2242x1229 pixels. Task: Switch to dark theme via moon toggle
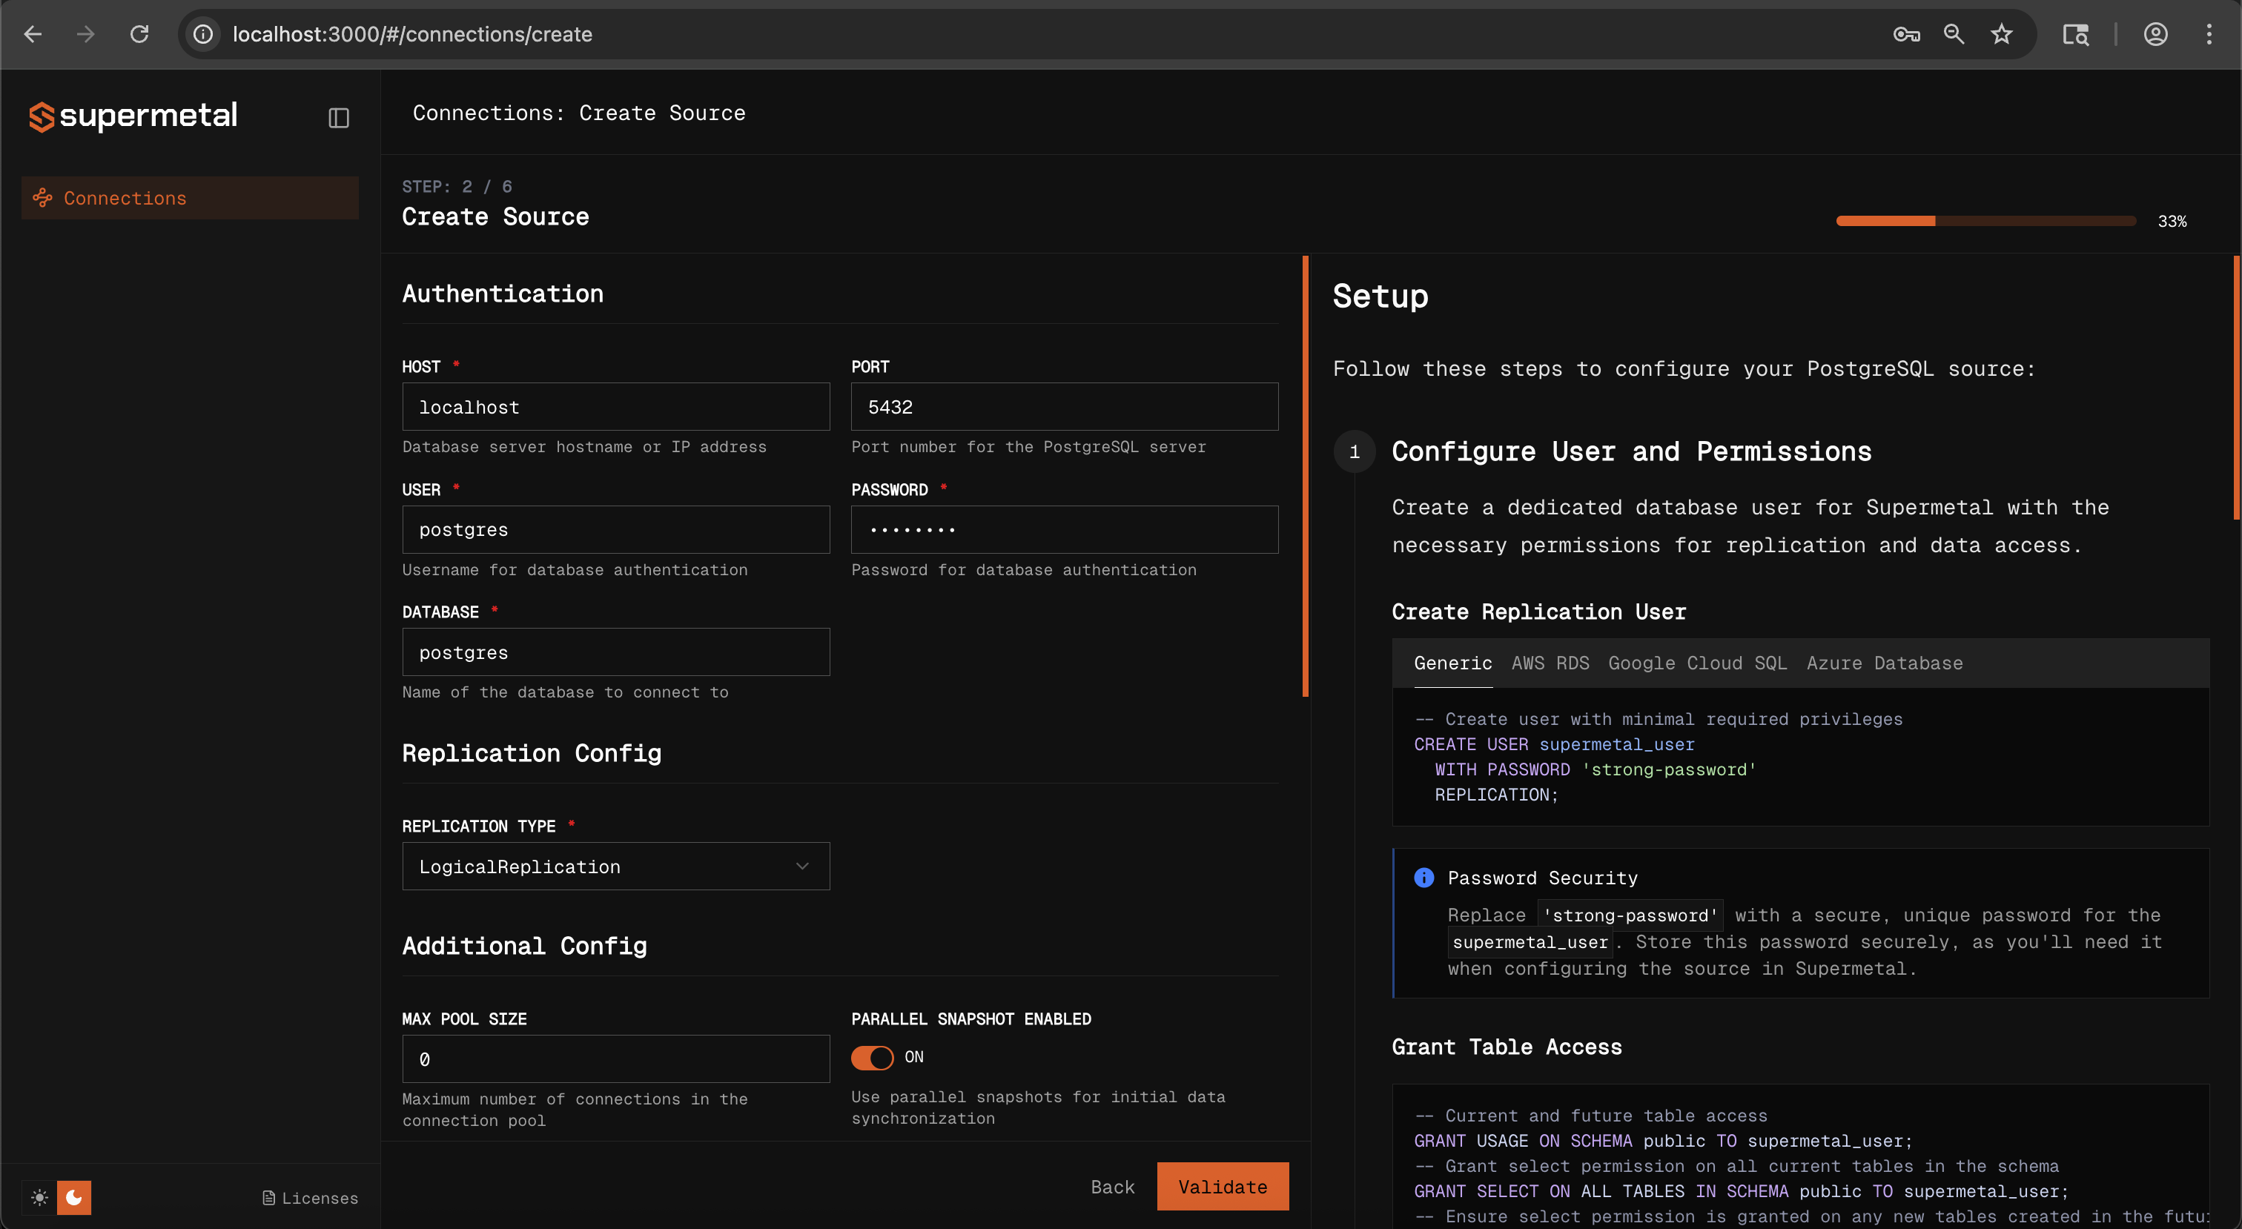click(74, 1198)
